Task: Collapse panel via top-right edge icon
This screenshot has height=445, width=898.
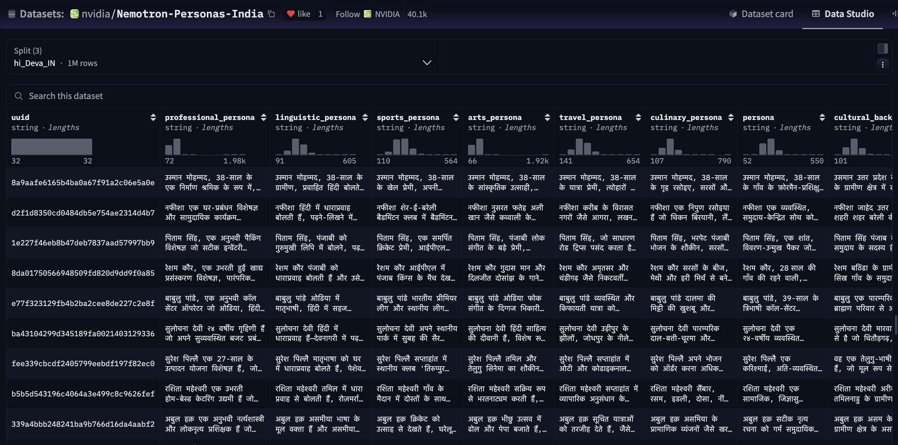Action: tap(895, 14)
